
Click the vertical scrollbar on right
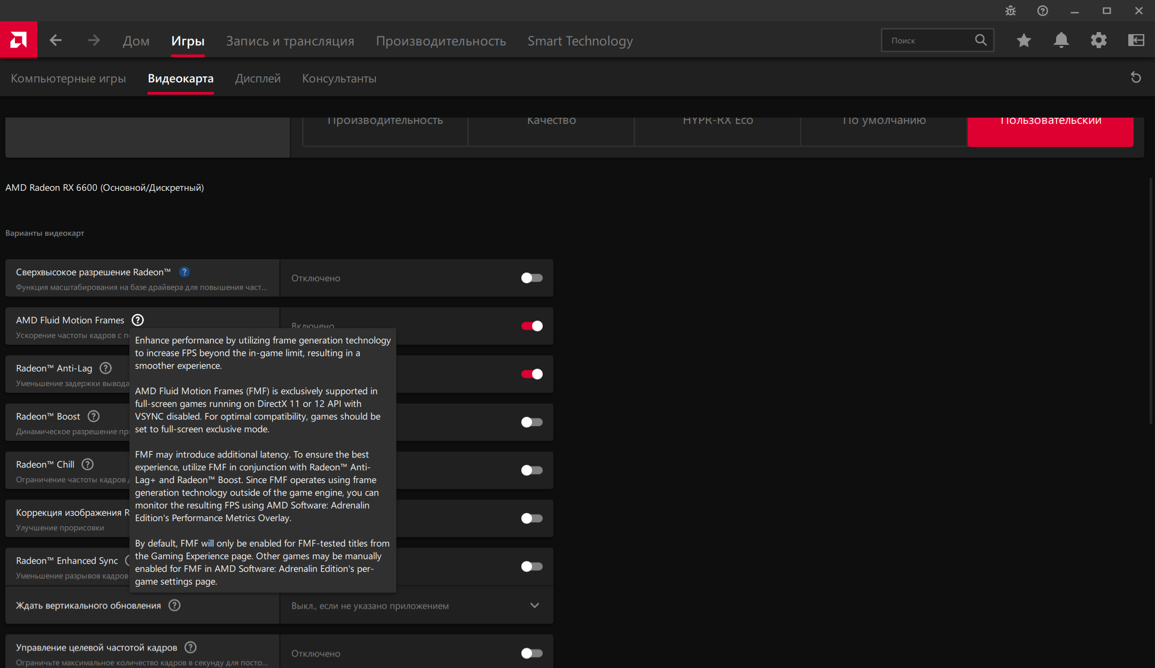coord(1151,302)
